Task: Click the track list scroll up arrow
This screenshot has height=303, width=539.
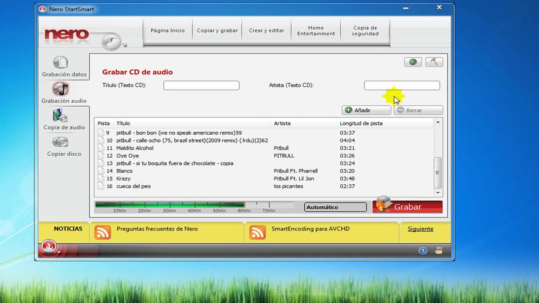Action: (438, 122)
